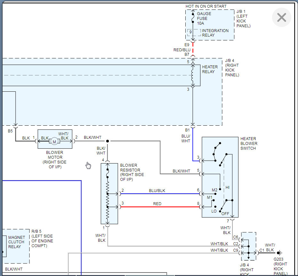The width and height of the screenshot is (298, 276).
Task: Click the B5 connector label
Action: [11, 131]
